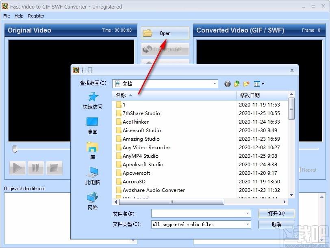This screenshot has height=248, width=330.
Task: Select the 7thShare Studio folder
Action: [x=138, y=113]
